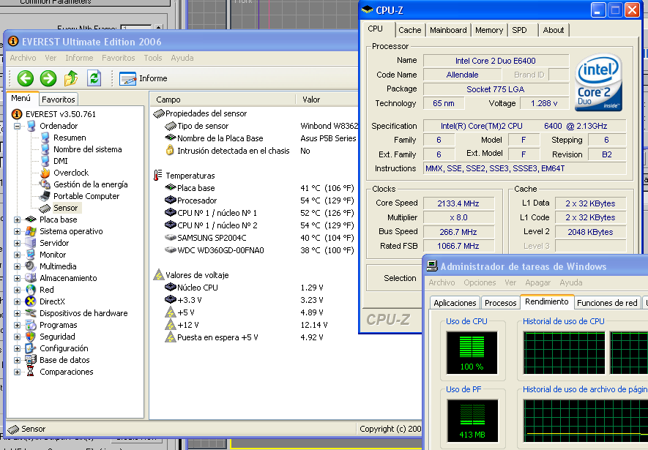This screenshot has width=648, height=450.
Task: Open the Tools menu in EVEREST
Action: (153, 58)
